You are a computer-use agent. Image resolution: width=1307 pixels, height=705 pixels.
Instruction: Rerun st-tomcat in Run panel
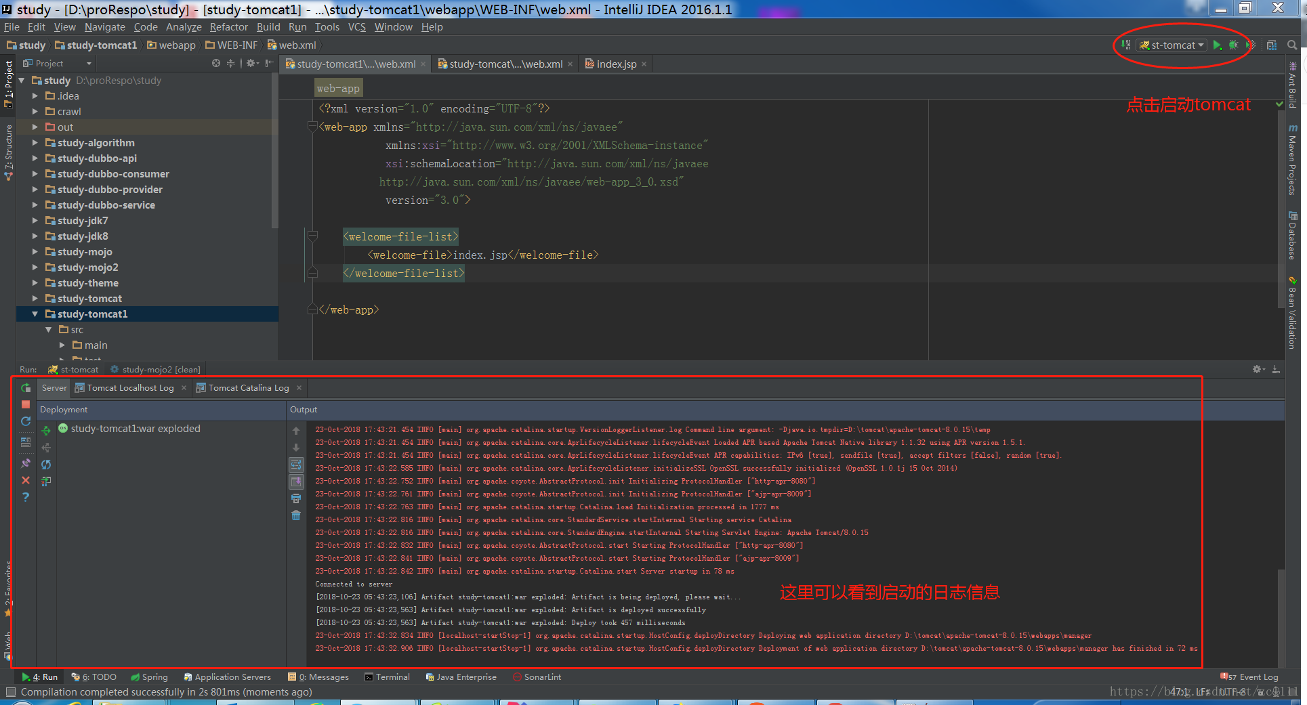click(26, 388)
